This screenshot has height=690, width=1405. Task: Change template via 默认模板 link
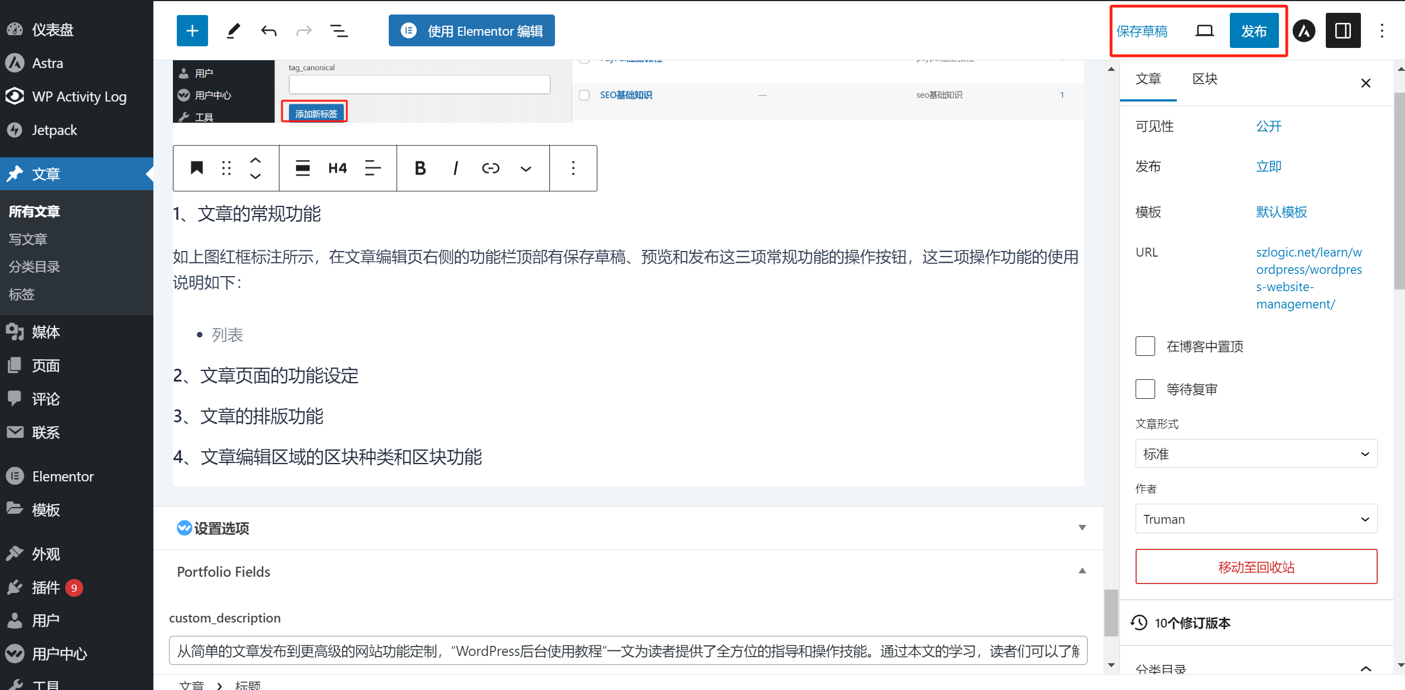[1281, 212]
